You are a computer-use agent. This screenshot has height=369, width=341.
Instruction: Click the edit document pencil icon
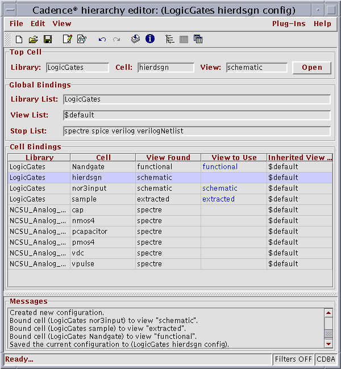[x=67, y=39]
